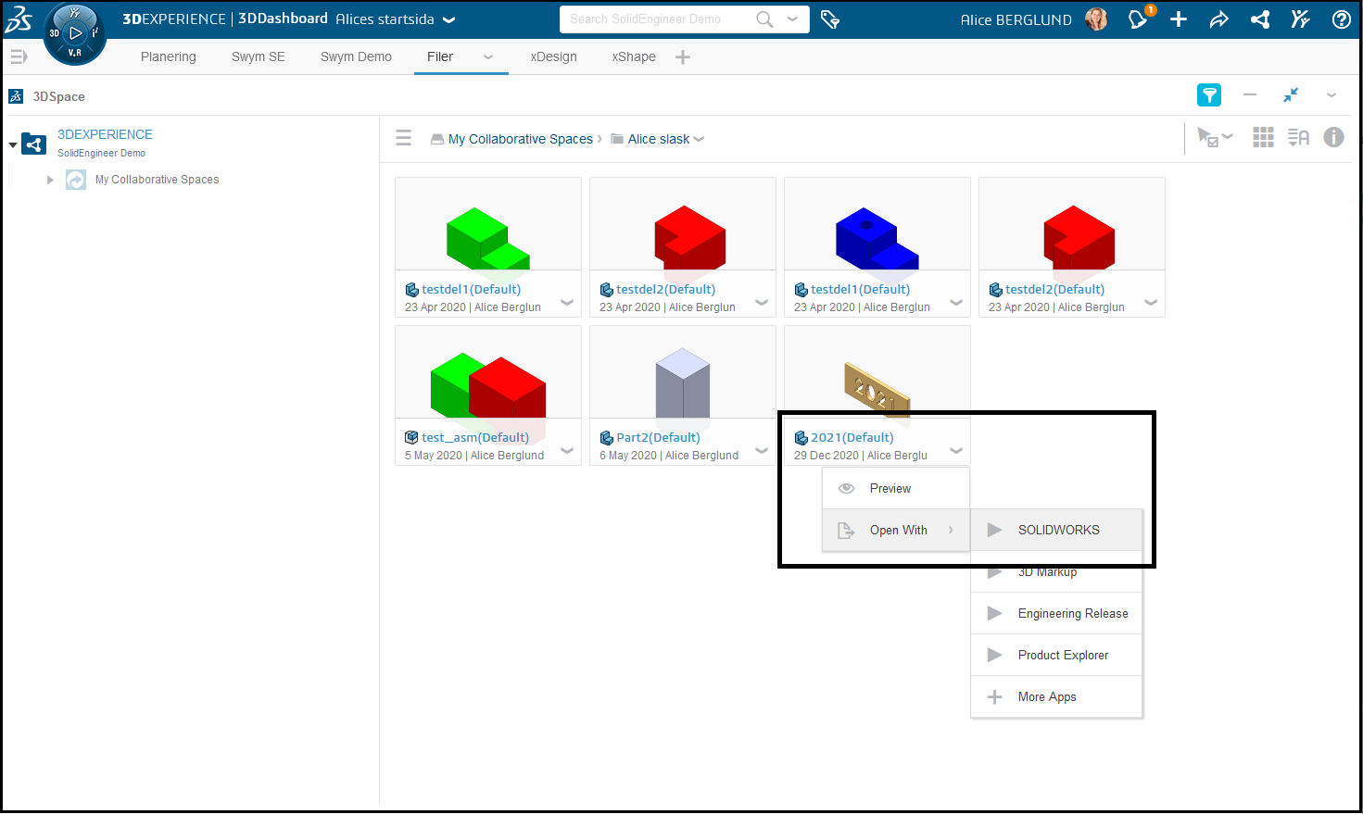
Task: Expand the dropdown arrow on Part2(Default) tile
Action: (x=762, y=451)
